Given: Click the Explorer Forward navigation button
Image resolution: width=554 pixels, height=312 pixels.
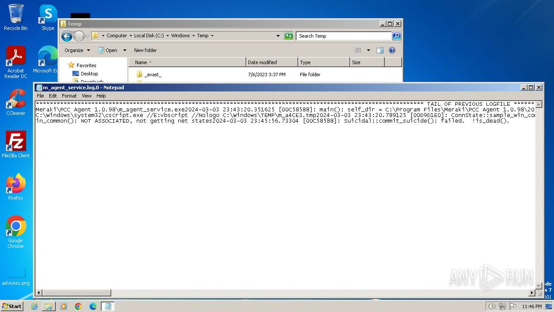Looking at the screenshot, I should coord(79,36).
